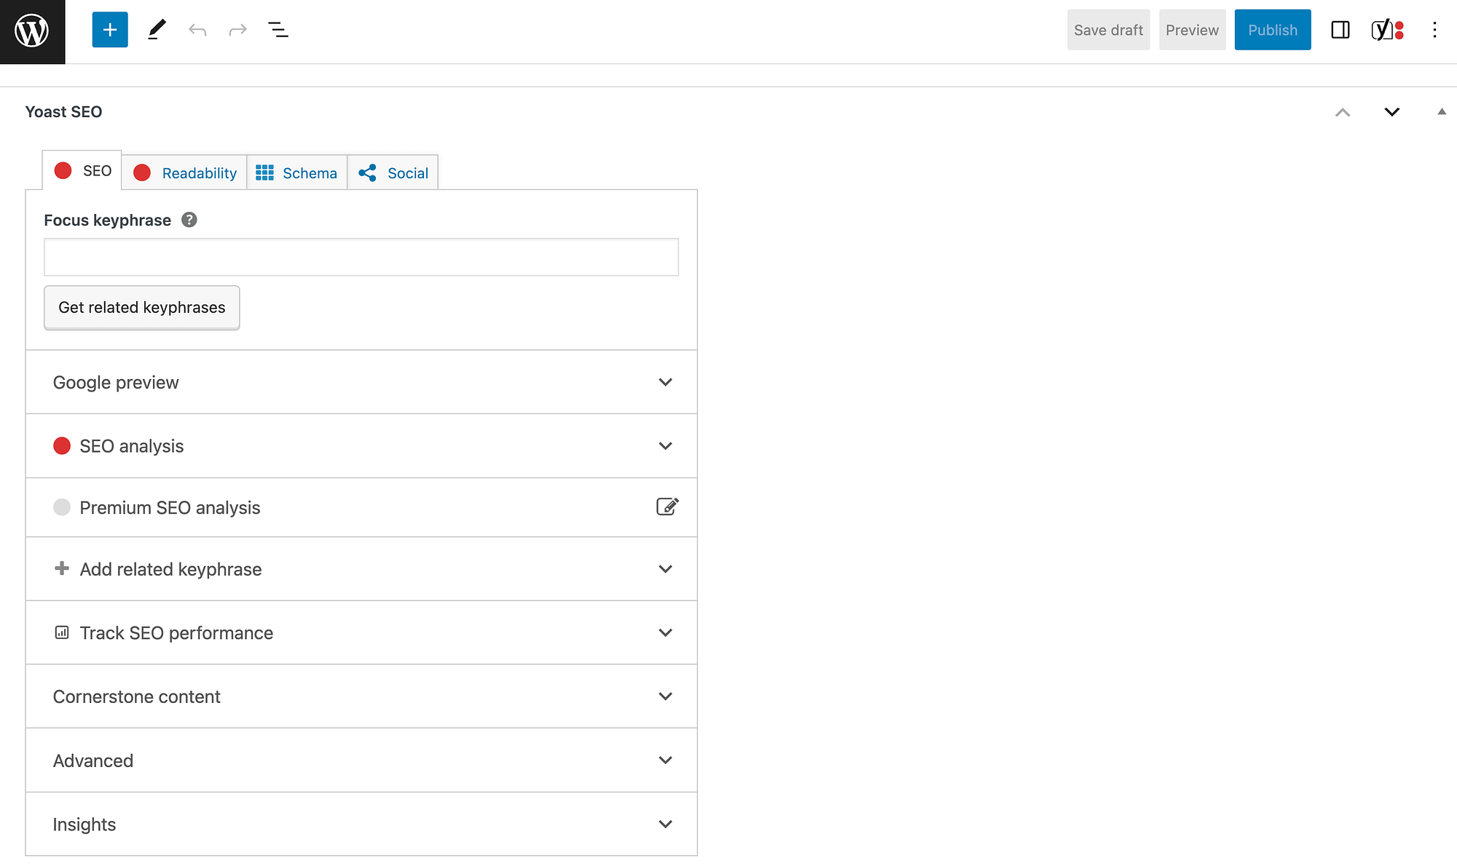Switch to the Readability tab
The image size is (1457, 866).
pos(184,172)
